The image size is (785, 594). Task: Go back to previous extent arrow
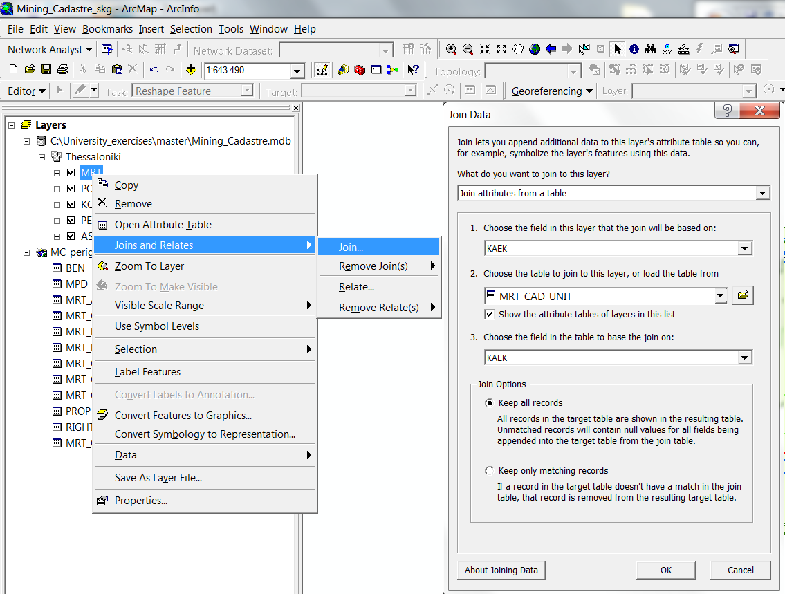pyautogui.click(x=551, y=49)
